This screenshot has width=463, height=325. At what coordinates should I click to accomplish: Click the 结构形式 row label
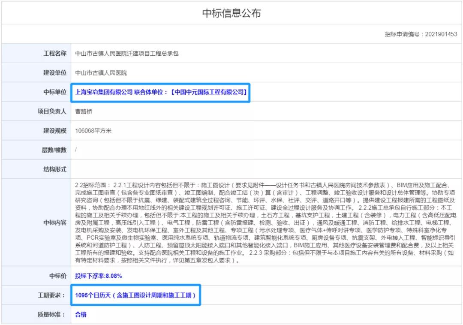tap(55, 169)
